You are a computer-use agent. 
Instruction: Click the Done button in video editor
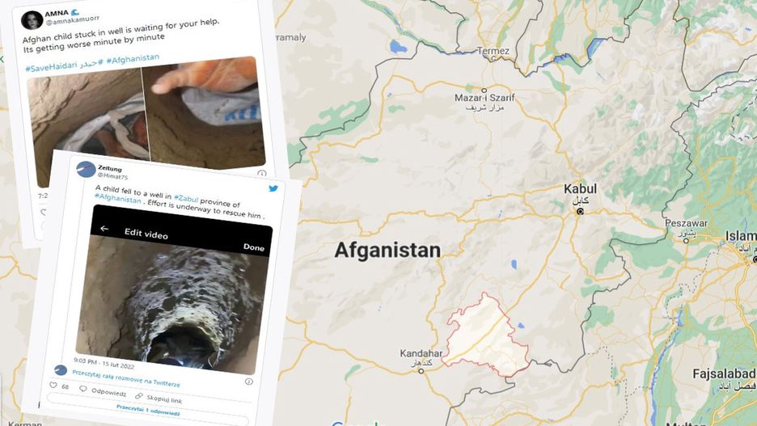point(253,247)
